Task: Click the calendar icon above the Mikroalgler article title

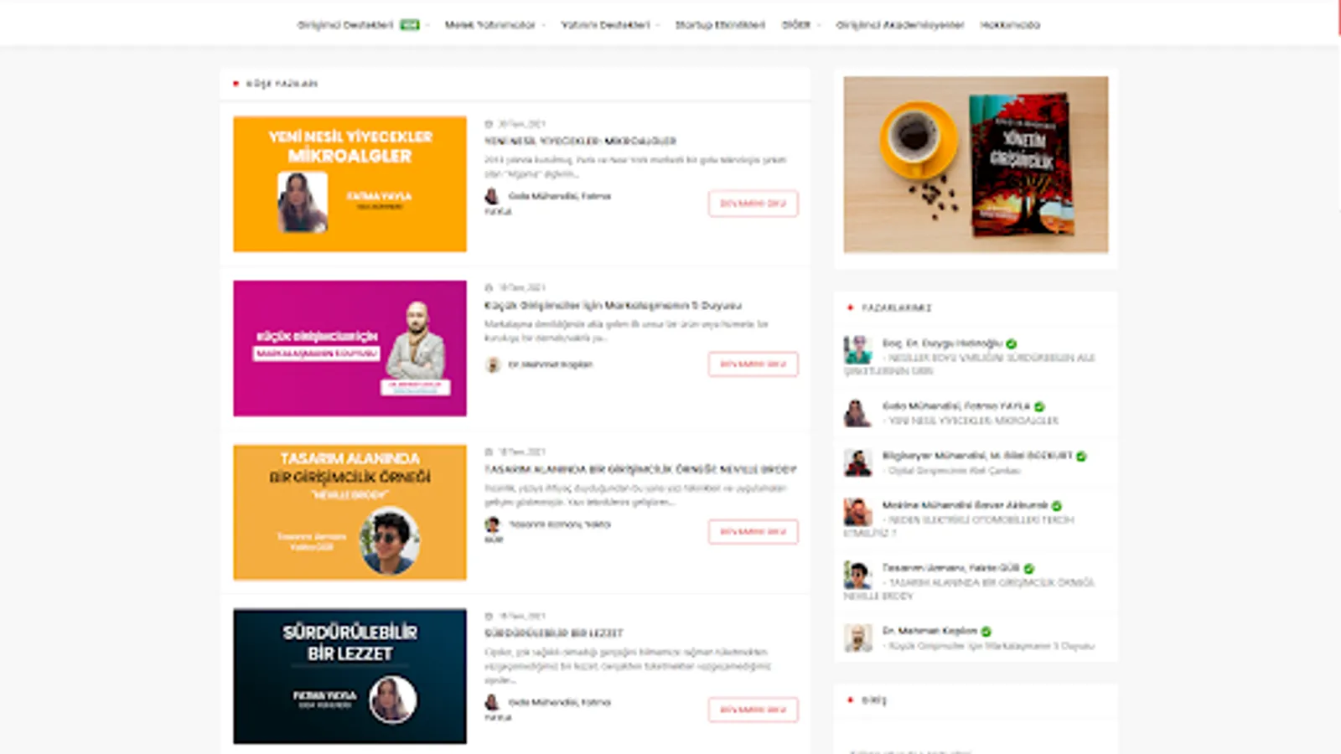Action: 489,124
